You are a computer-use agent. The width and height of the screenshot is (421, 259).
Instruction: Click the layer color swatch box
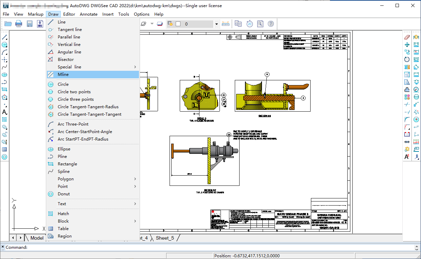178,24
